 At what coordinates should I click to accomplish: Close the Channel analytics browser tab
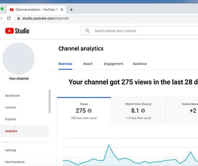click(x=62, y=10)
